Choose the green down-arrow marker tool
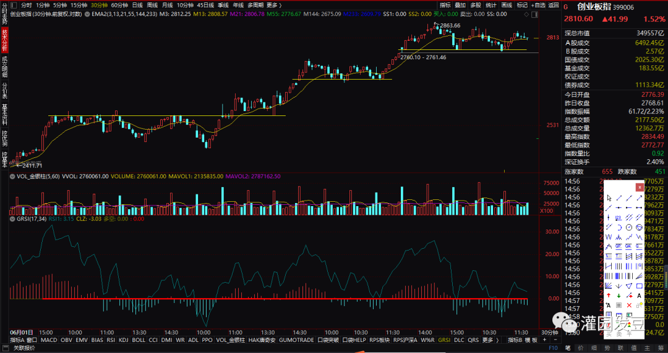This screenshot has width=668, height=353. click(619, 296)
